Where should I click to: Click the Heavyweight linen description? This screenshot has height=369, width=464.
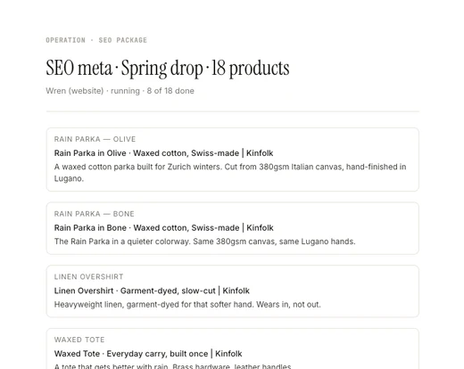tap(187, 305)
